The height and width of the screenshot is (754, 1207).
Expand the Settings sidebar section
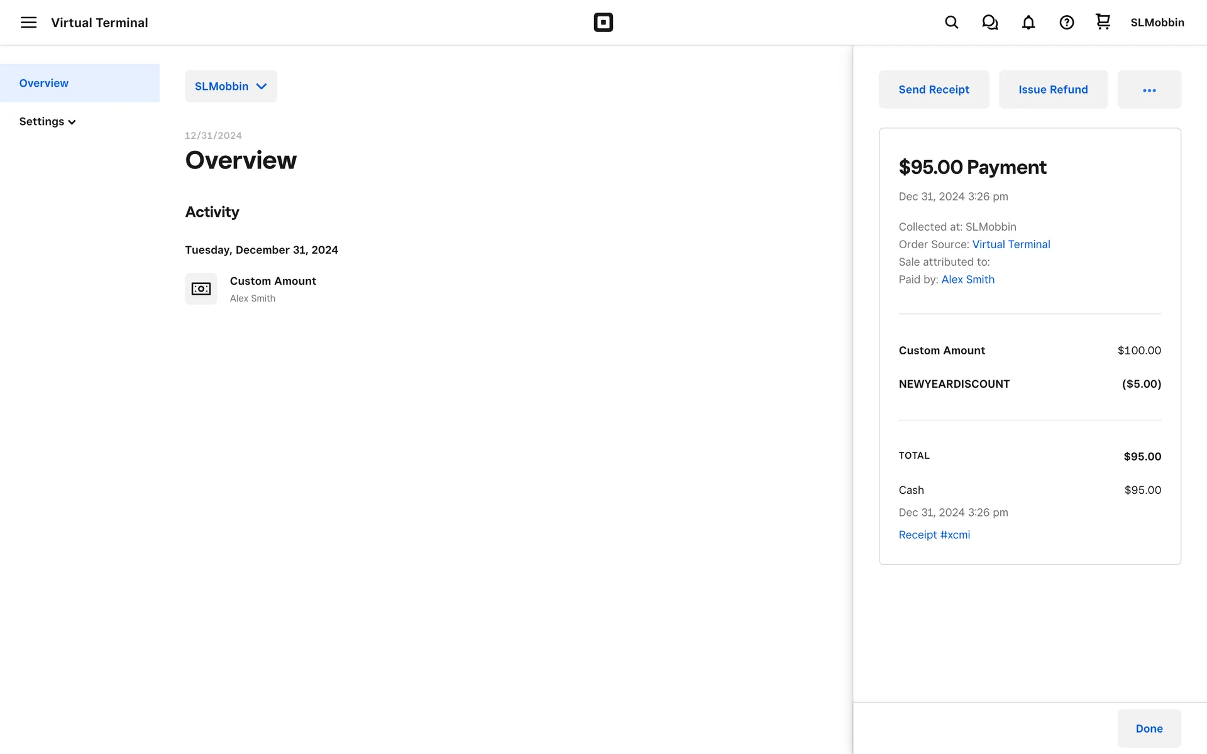(47, 122)
